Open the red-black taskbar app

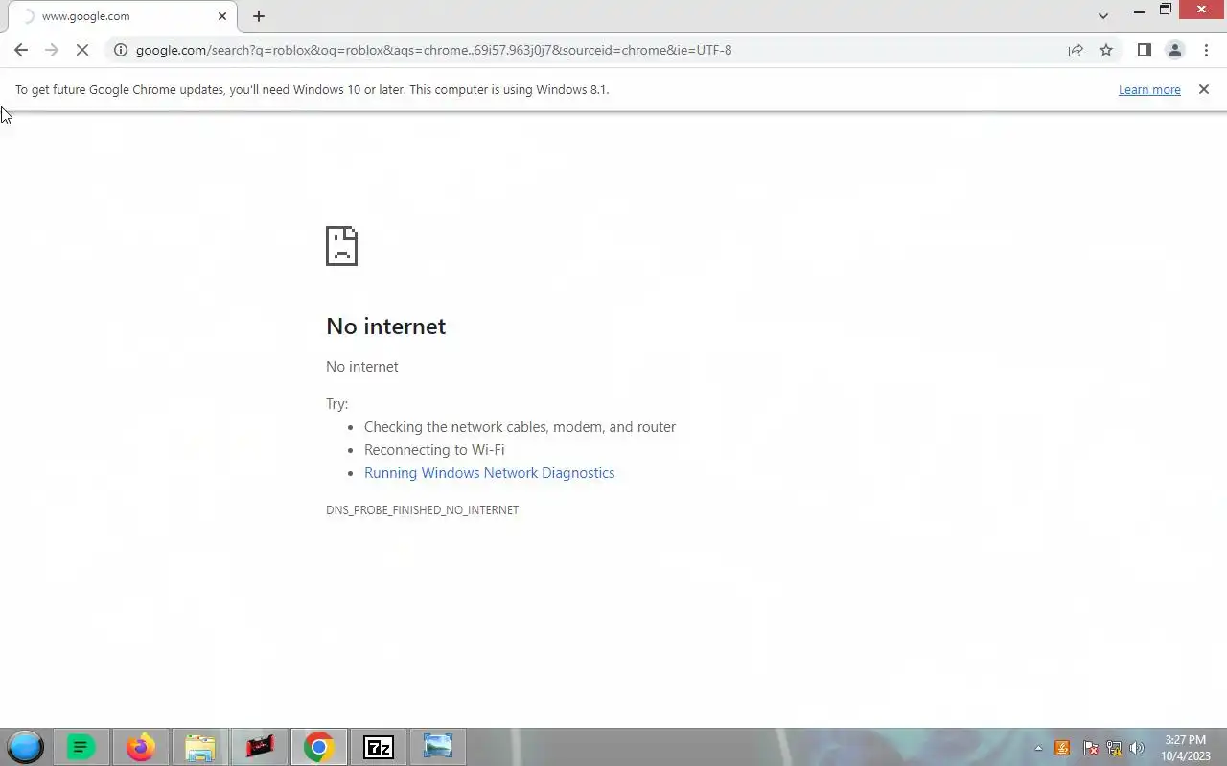[259, 747]
